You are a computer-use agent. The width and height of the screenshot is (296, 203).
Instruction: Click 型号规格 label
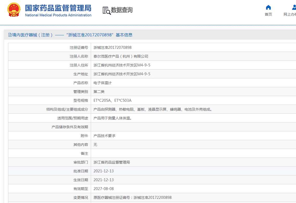(81, 100)
